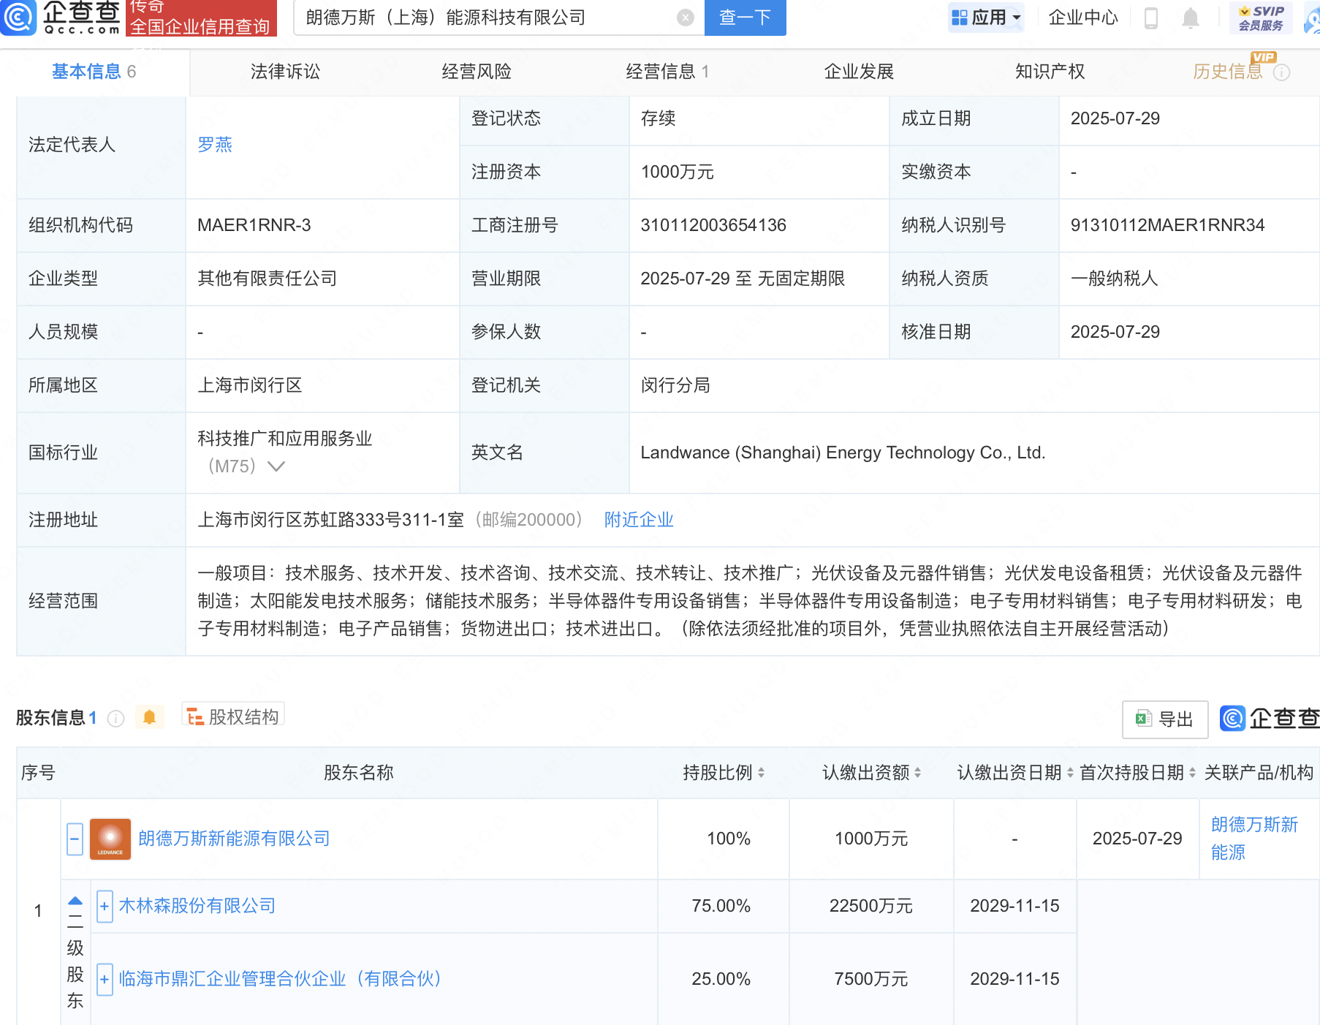Switch to the 企业发展 tab
Screen dimensions: 1320x1025
(859, 72)
